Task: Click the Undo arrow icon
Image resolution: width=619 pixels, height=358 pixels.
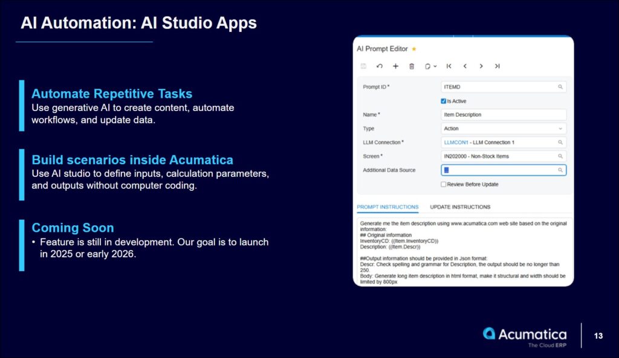Action: [x=380, y=66]
